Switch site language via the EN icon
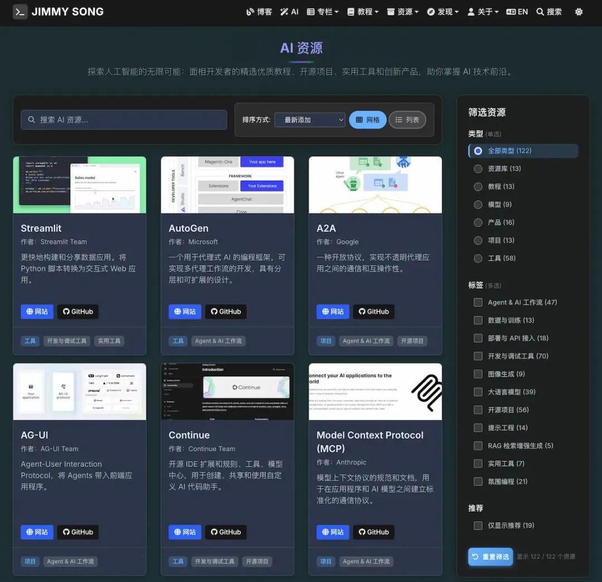 coord(517,12)
